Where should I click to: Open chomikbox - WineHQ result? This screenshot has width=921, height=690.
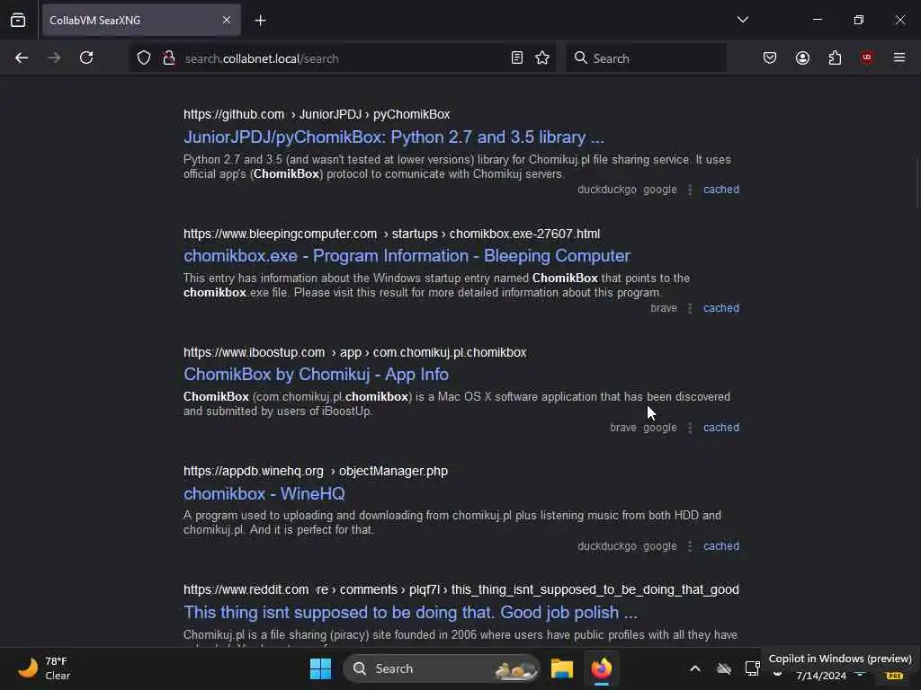tap(264, 494)
